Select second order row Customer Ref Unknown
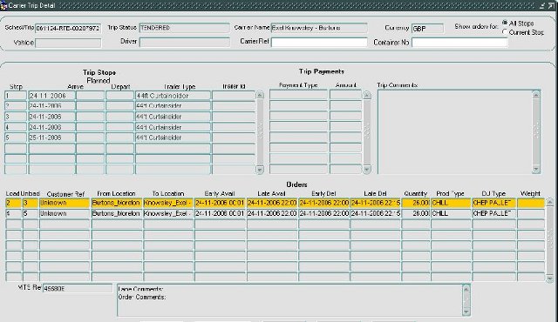The height and width of the screenshot is (322, 558). coord(65,213)
